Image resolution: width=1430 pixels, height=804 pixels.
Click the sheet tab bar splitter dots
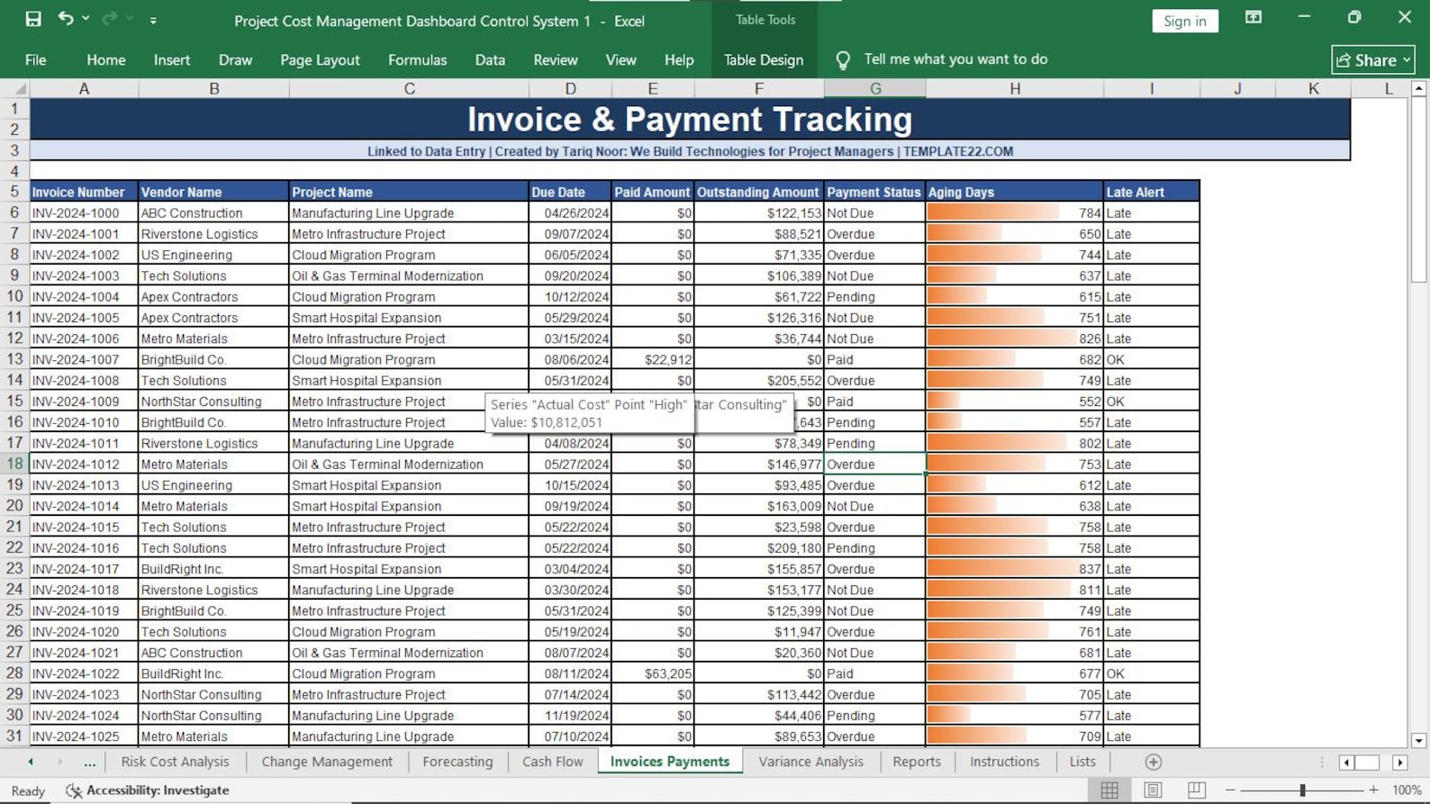[1322, 763]
